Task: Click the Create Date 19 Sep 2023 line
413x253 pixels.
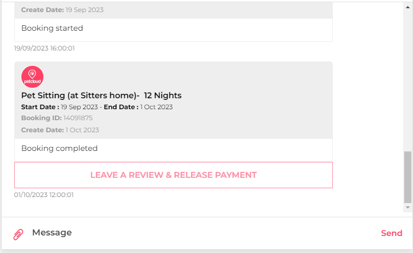Action: coord(63,10)
